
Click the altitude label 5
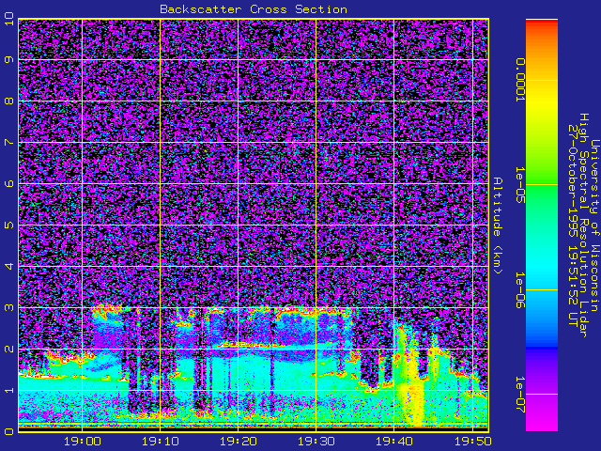9,225
